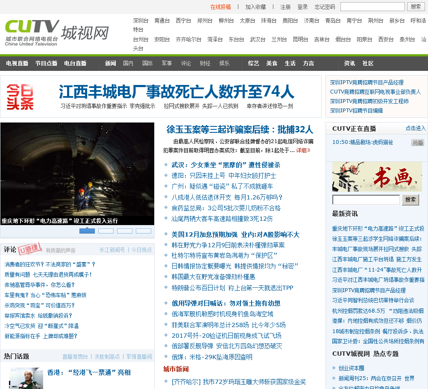Select the third slideshow indicator
Viewport: 428px width, 389px height.
(x=125, y=231)
